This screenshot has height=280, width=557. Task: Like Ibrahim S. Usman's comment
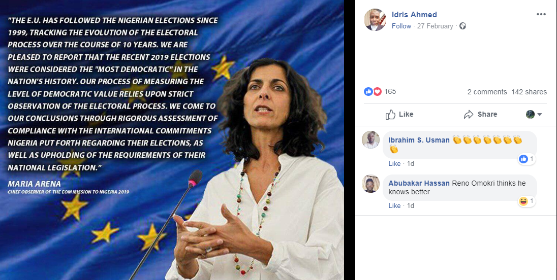tap(394, 163)
